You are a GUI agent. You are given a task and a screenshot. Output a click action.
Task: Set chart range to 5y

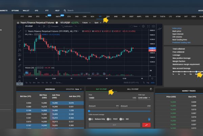26,83
